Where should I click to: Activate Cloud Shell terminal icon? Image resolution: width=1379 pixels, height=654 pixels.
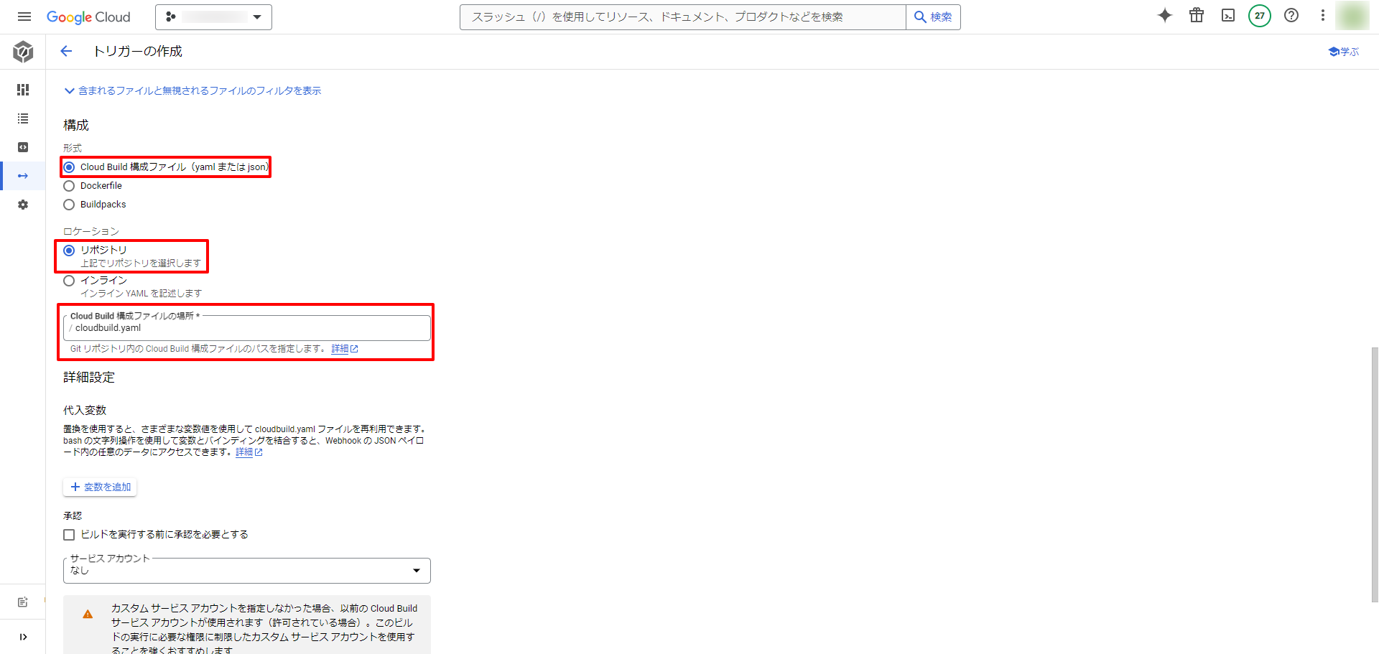(x=1227, y=16)
